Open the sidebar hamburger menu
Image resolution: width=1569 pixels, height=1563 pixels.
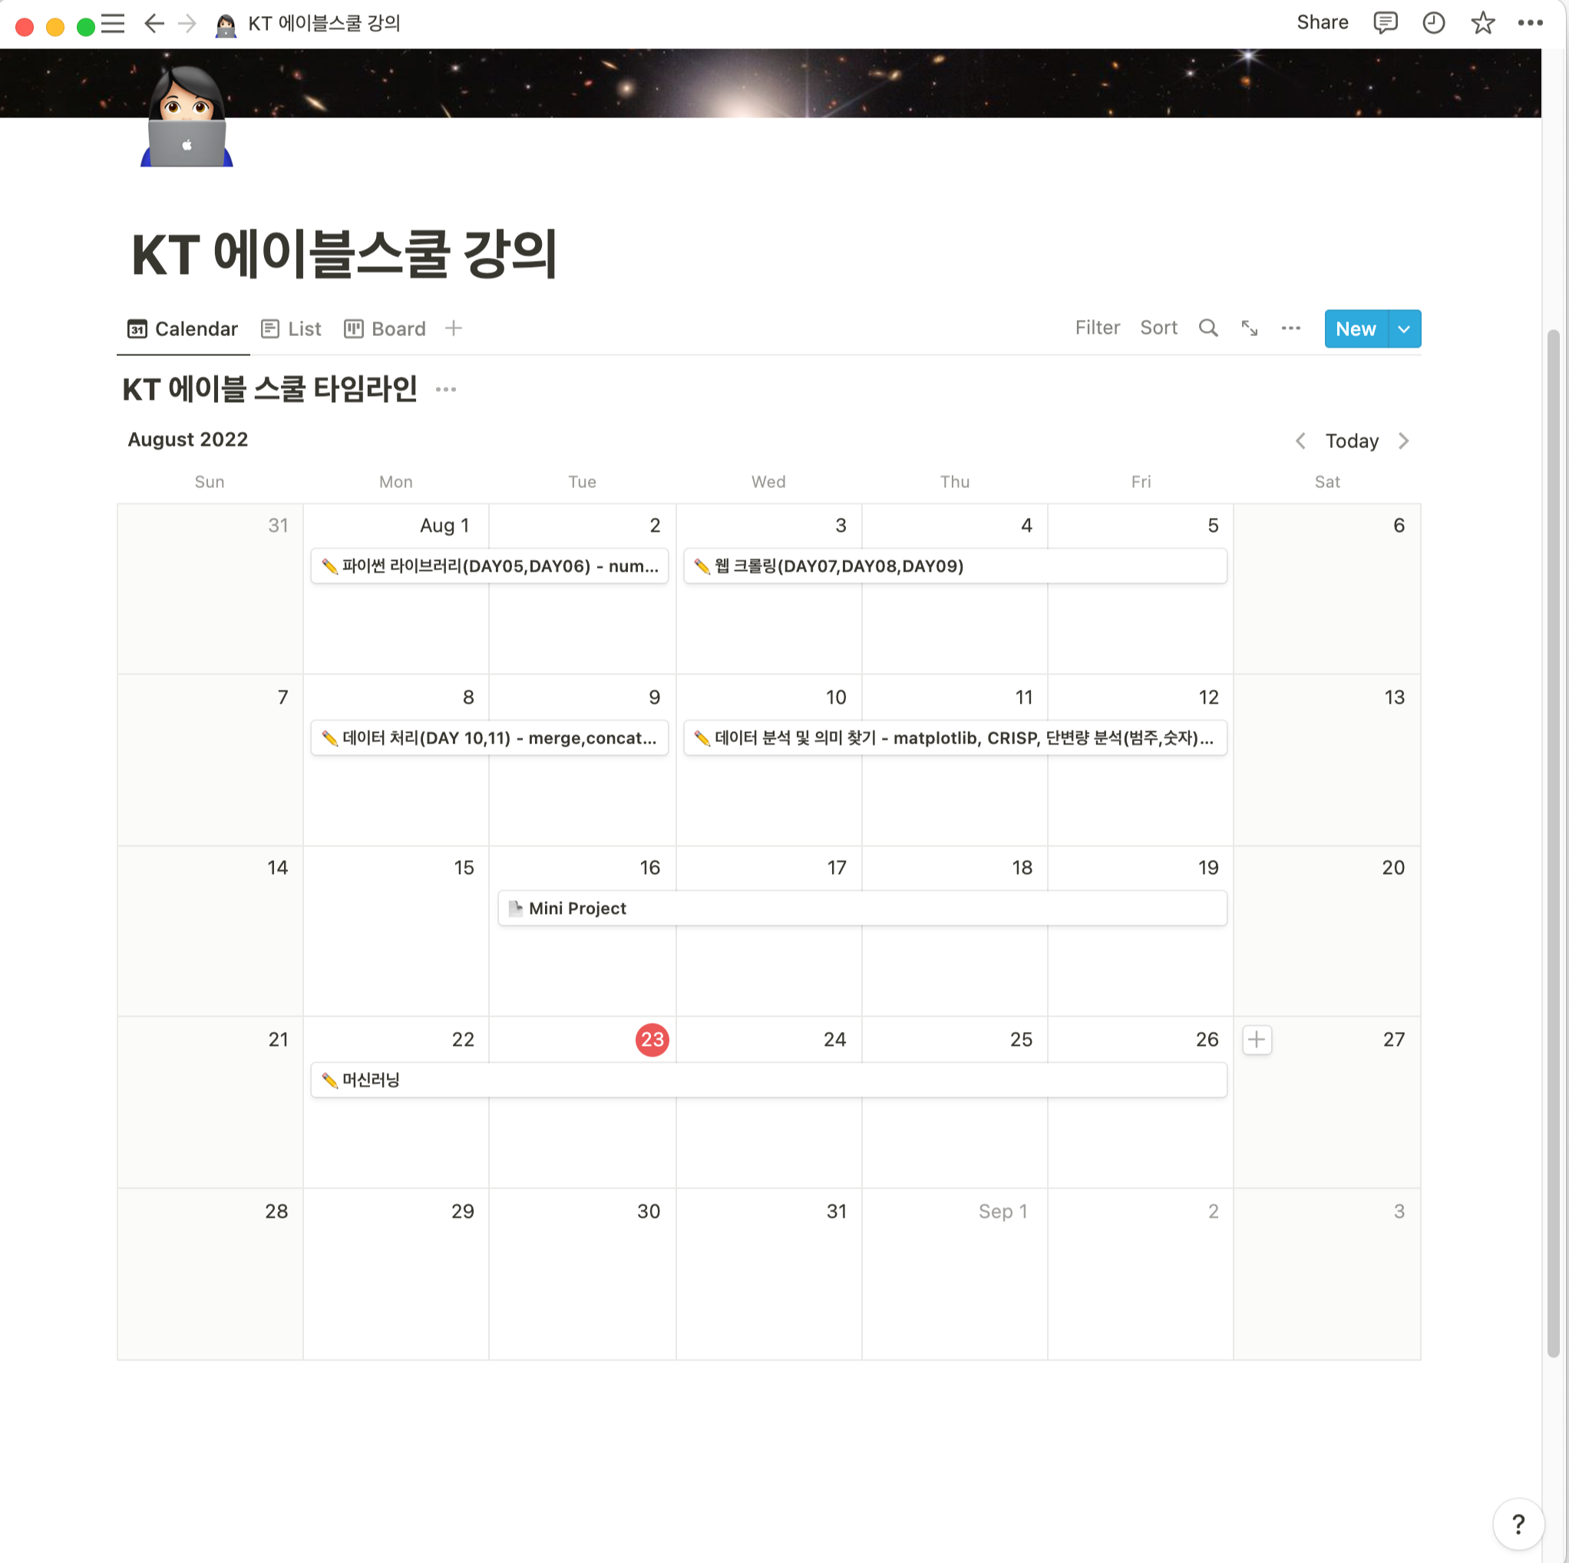(x=113, y=24)
